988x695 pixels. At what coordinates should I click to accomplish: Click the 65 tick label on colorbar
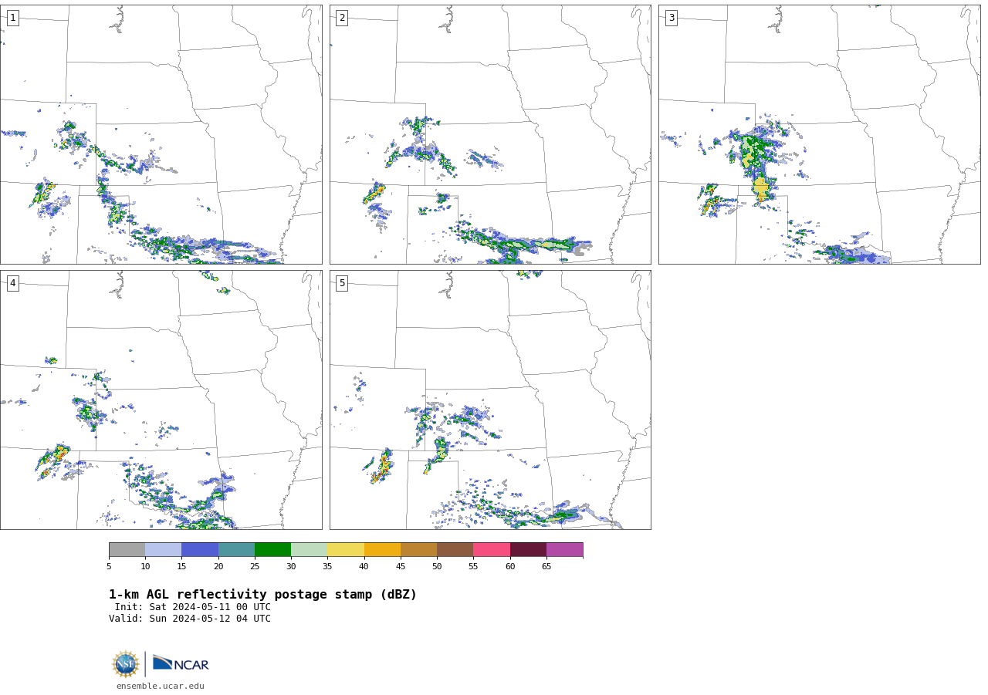tap(546, 567)
